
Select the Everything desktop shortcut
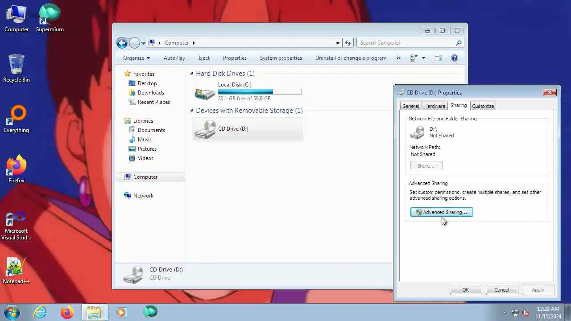17,119
